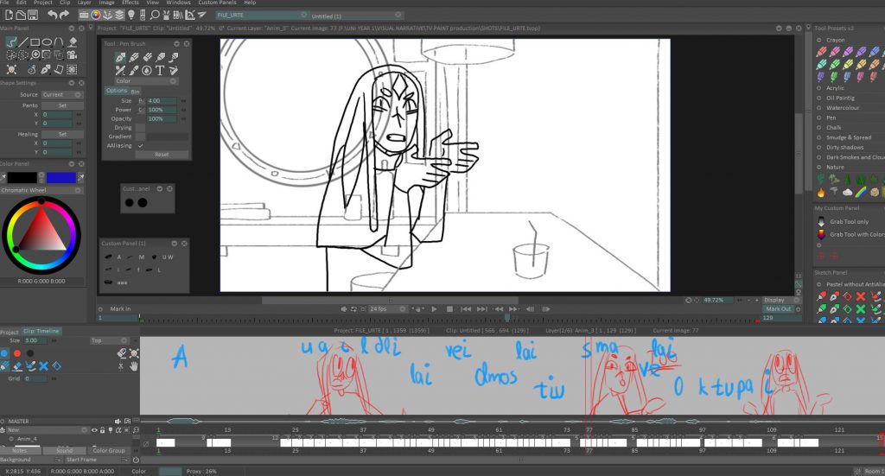Toggle the light table bulb in timeline header
Viewport: 885px width, 476px height.
[x=110, y=430]
